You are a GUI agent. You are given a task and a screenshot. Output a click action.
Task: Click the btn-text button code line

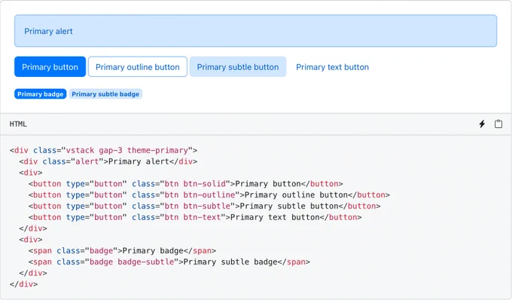coord(195,217)
